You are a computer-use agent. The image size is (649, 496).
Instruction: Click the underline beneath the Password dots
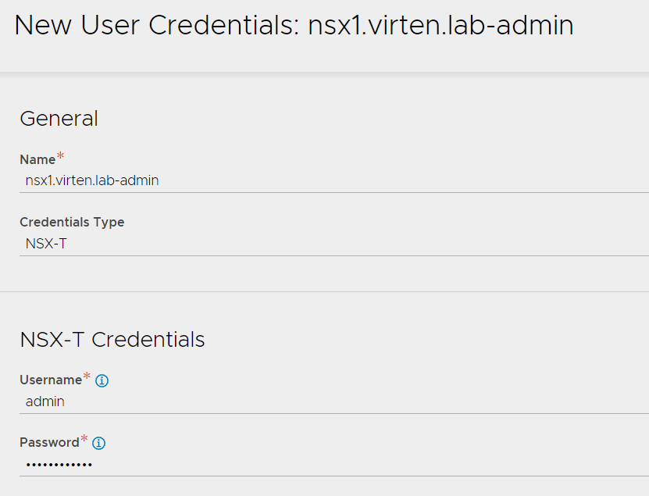tap(334, 476)
